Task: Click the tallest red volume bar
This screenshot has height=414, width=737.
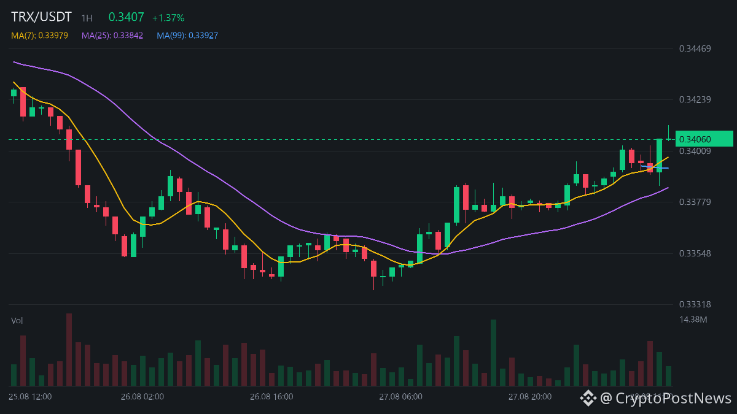Action: 69,350
